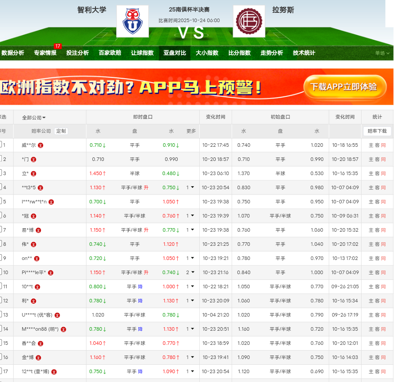Tick the checkbox for row 2 *门

coord(1,159)
